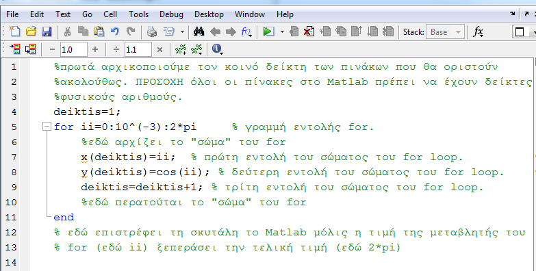Open the Debug menu
This screenshot has height=271, width=536.
pyautogui.click(x=171, y=14)
